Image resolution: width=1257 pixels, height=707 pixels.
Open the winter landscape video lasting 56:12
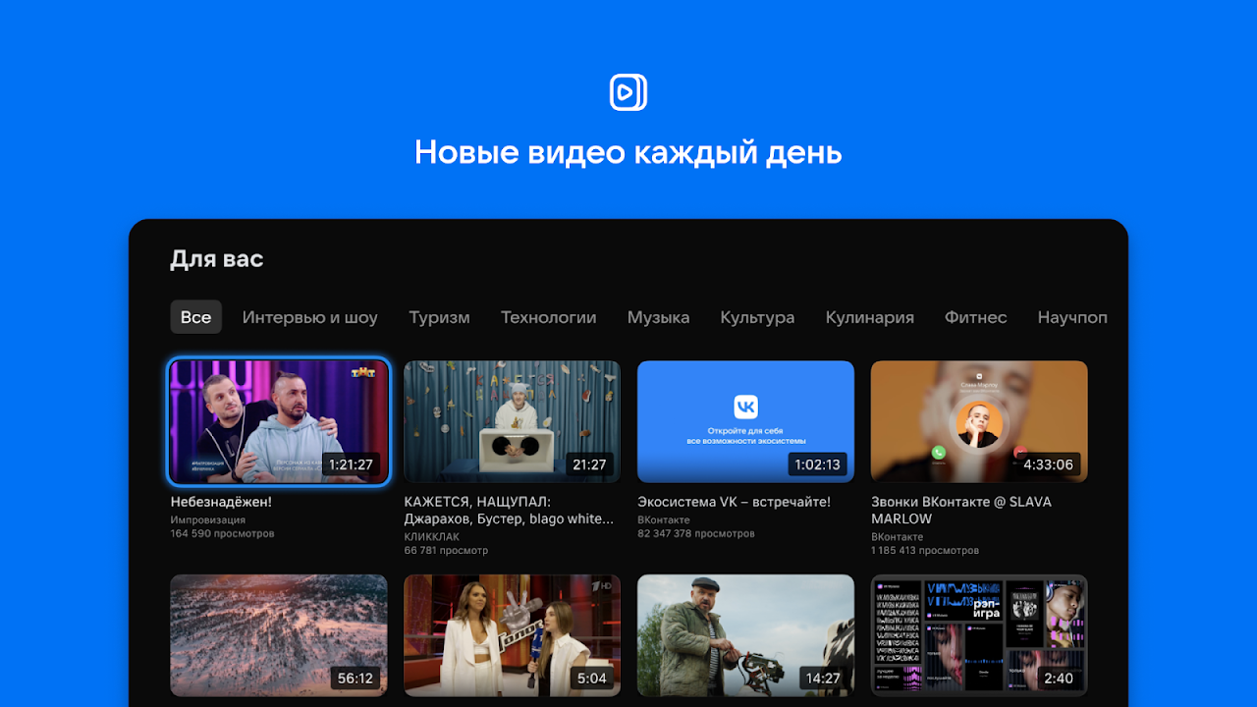(278, 635)
